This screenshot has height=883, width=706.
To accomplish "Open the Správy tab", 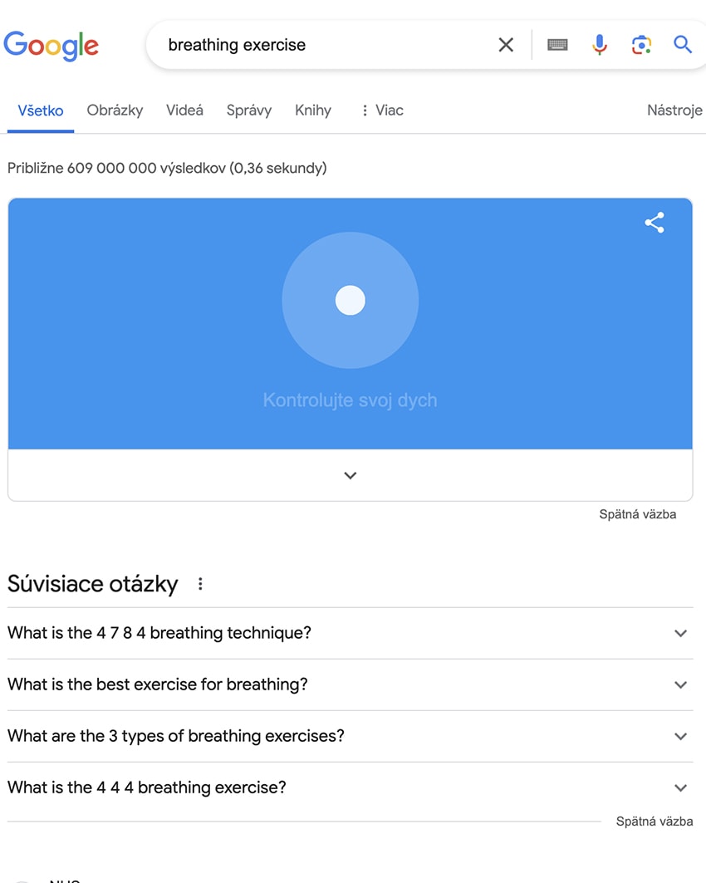I will click(x=249, y=110).
